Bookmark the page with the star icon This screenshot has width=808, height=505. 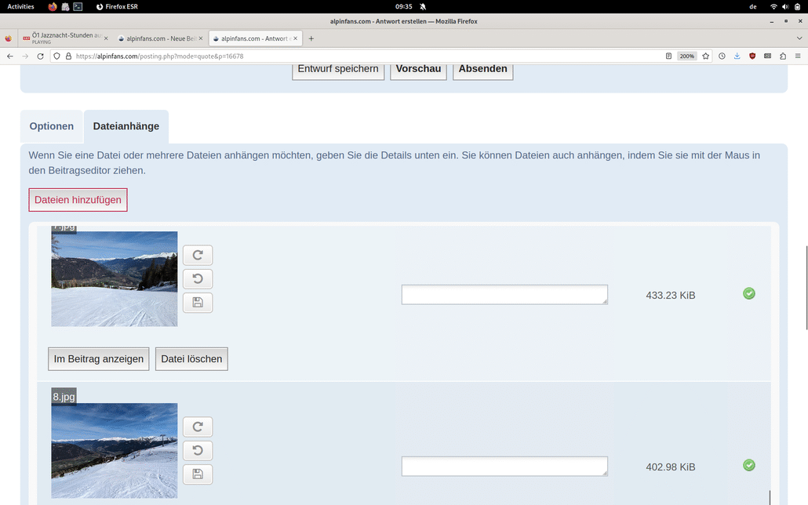pyautogui.click(x=705, y=56)
